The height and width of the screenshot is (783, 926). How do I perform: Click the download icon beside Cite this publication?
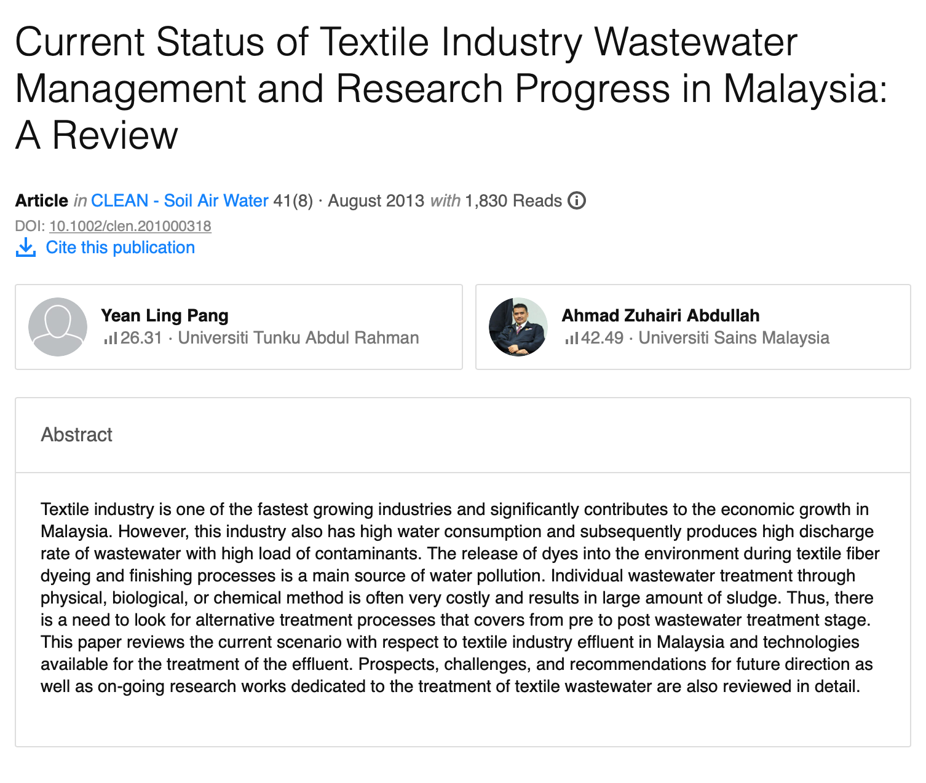coord(26,248)
